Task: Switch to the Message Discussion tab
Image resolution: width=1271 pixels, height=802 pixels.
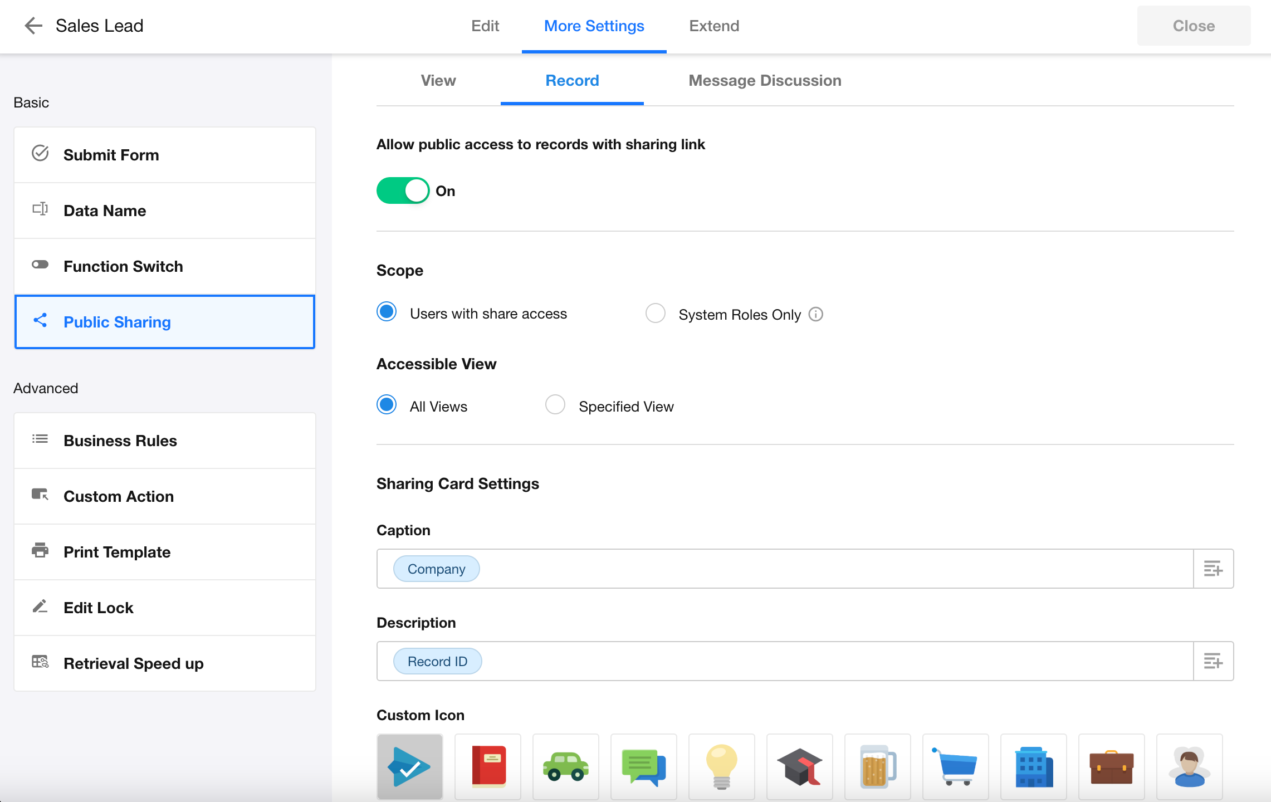Action: click(x=765, y=81)
